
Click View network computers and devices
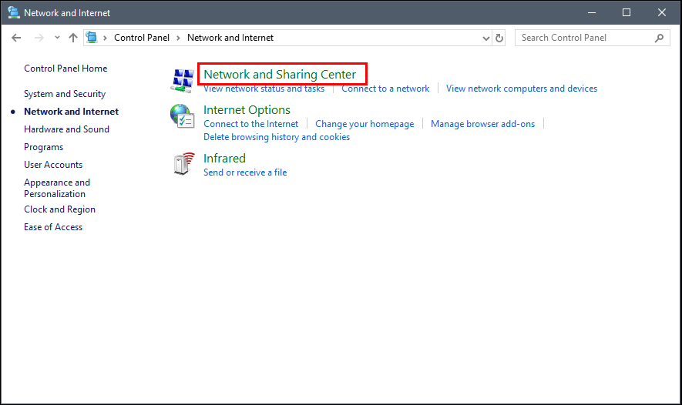click(522, 89)
